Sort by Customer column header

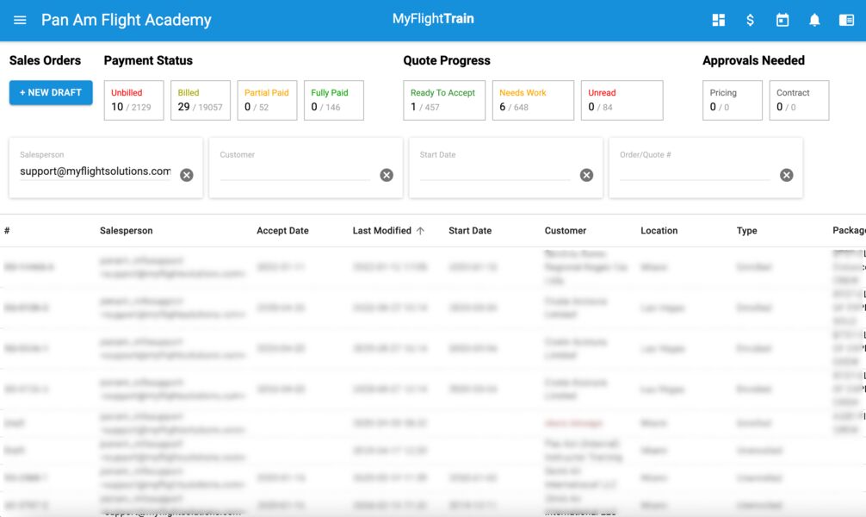pos(565,231)
